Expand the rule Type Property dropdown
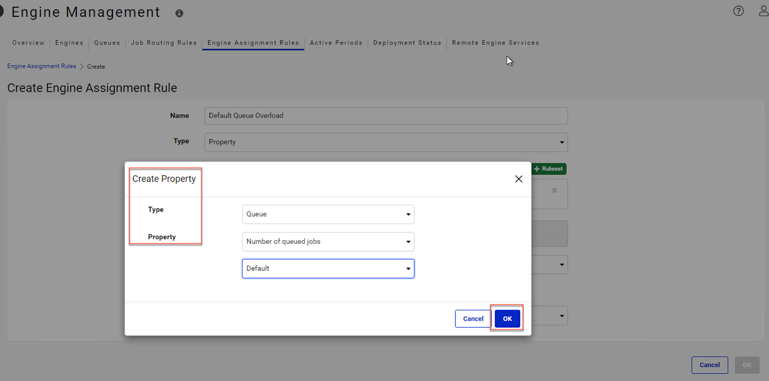The height and width of the screenshot is (381, 769). tap(386, 143)
